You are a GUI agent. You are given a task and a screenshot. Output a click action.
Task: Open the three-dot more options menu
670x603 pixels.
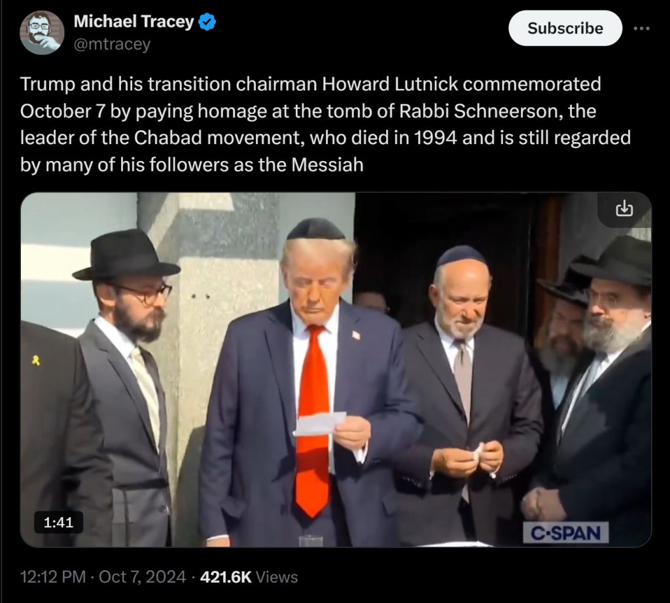(642, 28)
